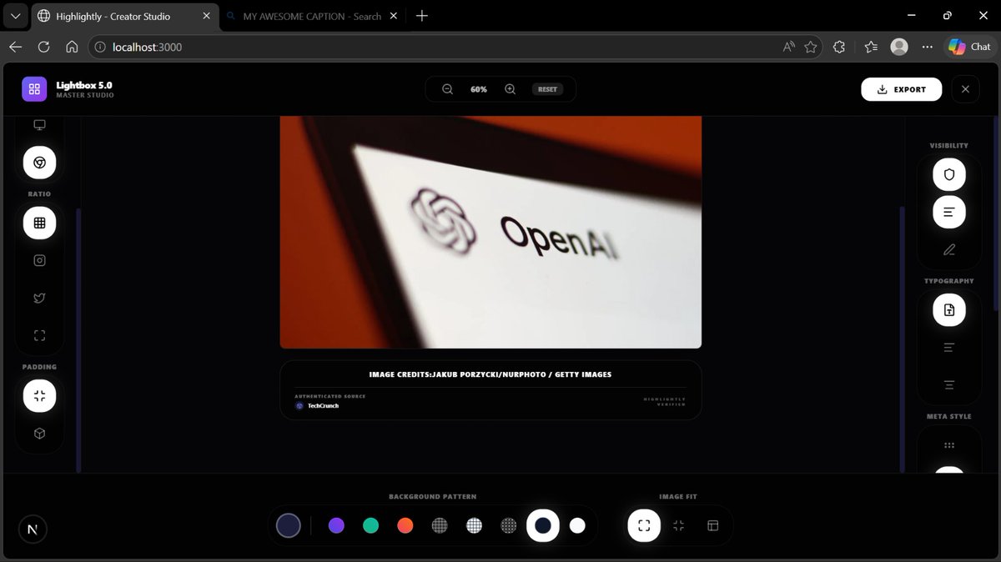Set image fit to layout panel mode

point(713,525)
